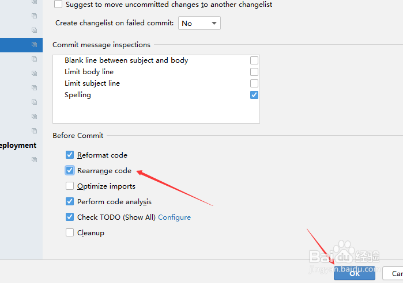Click the sidebar icon just above the highlighted row
This screenshot has width=403, height=283.
(34, 30)
